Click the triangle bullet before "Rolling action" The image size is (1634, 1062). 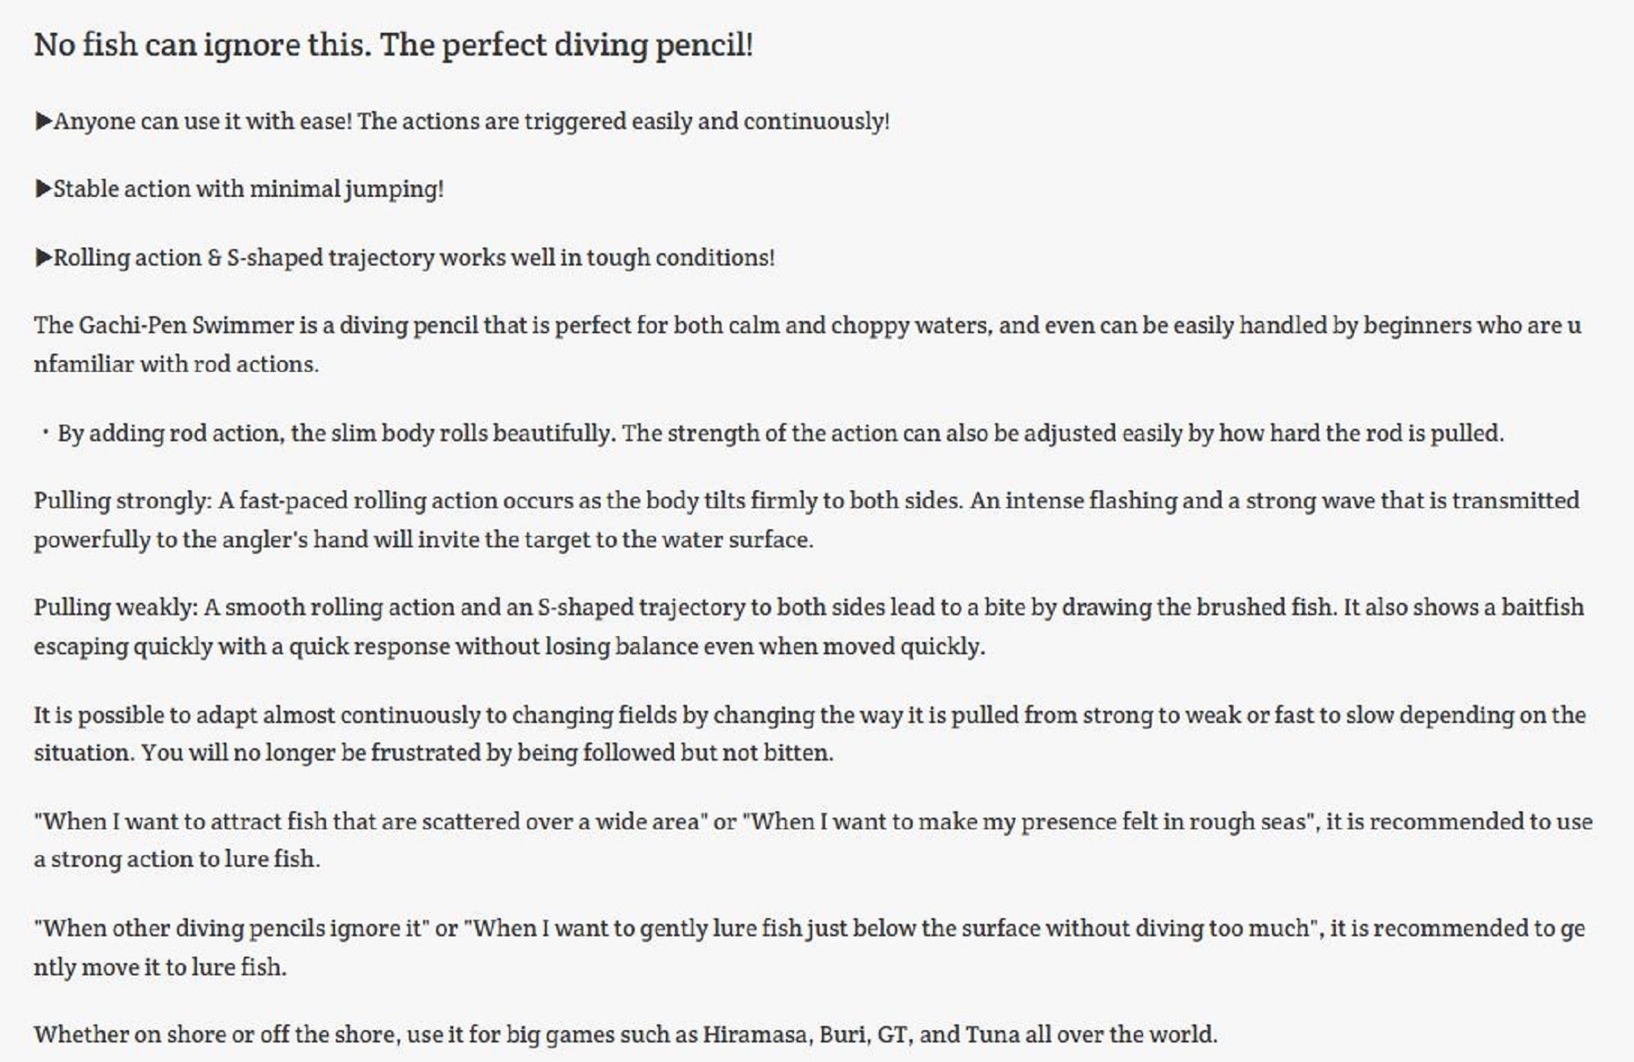coord(43,258)
